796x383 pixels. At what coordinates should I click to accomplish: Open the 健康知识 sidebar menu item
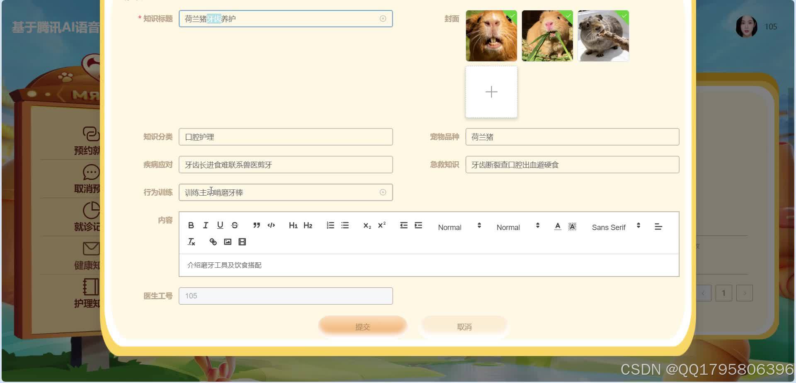tap(87, 255)
